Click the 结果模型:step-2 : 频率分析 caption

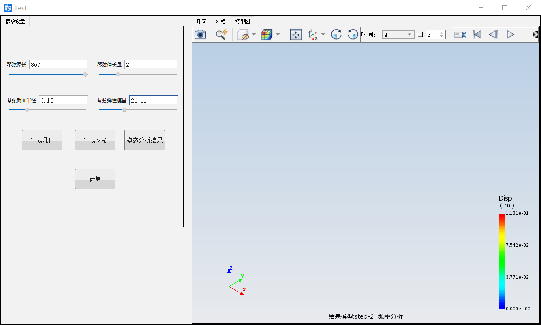tap(366, 316)
